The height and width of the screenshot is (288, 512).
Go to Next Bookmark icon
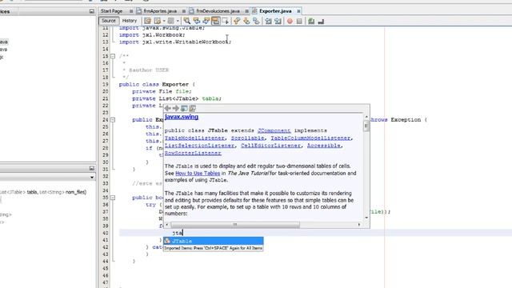coord(246,22)
